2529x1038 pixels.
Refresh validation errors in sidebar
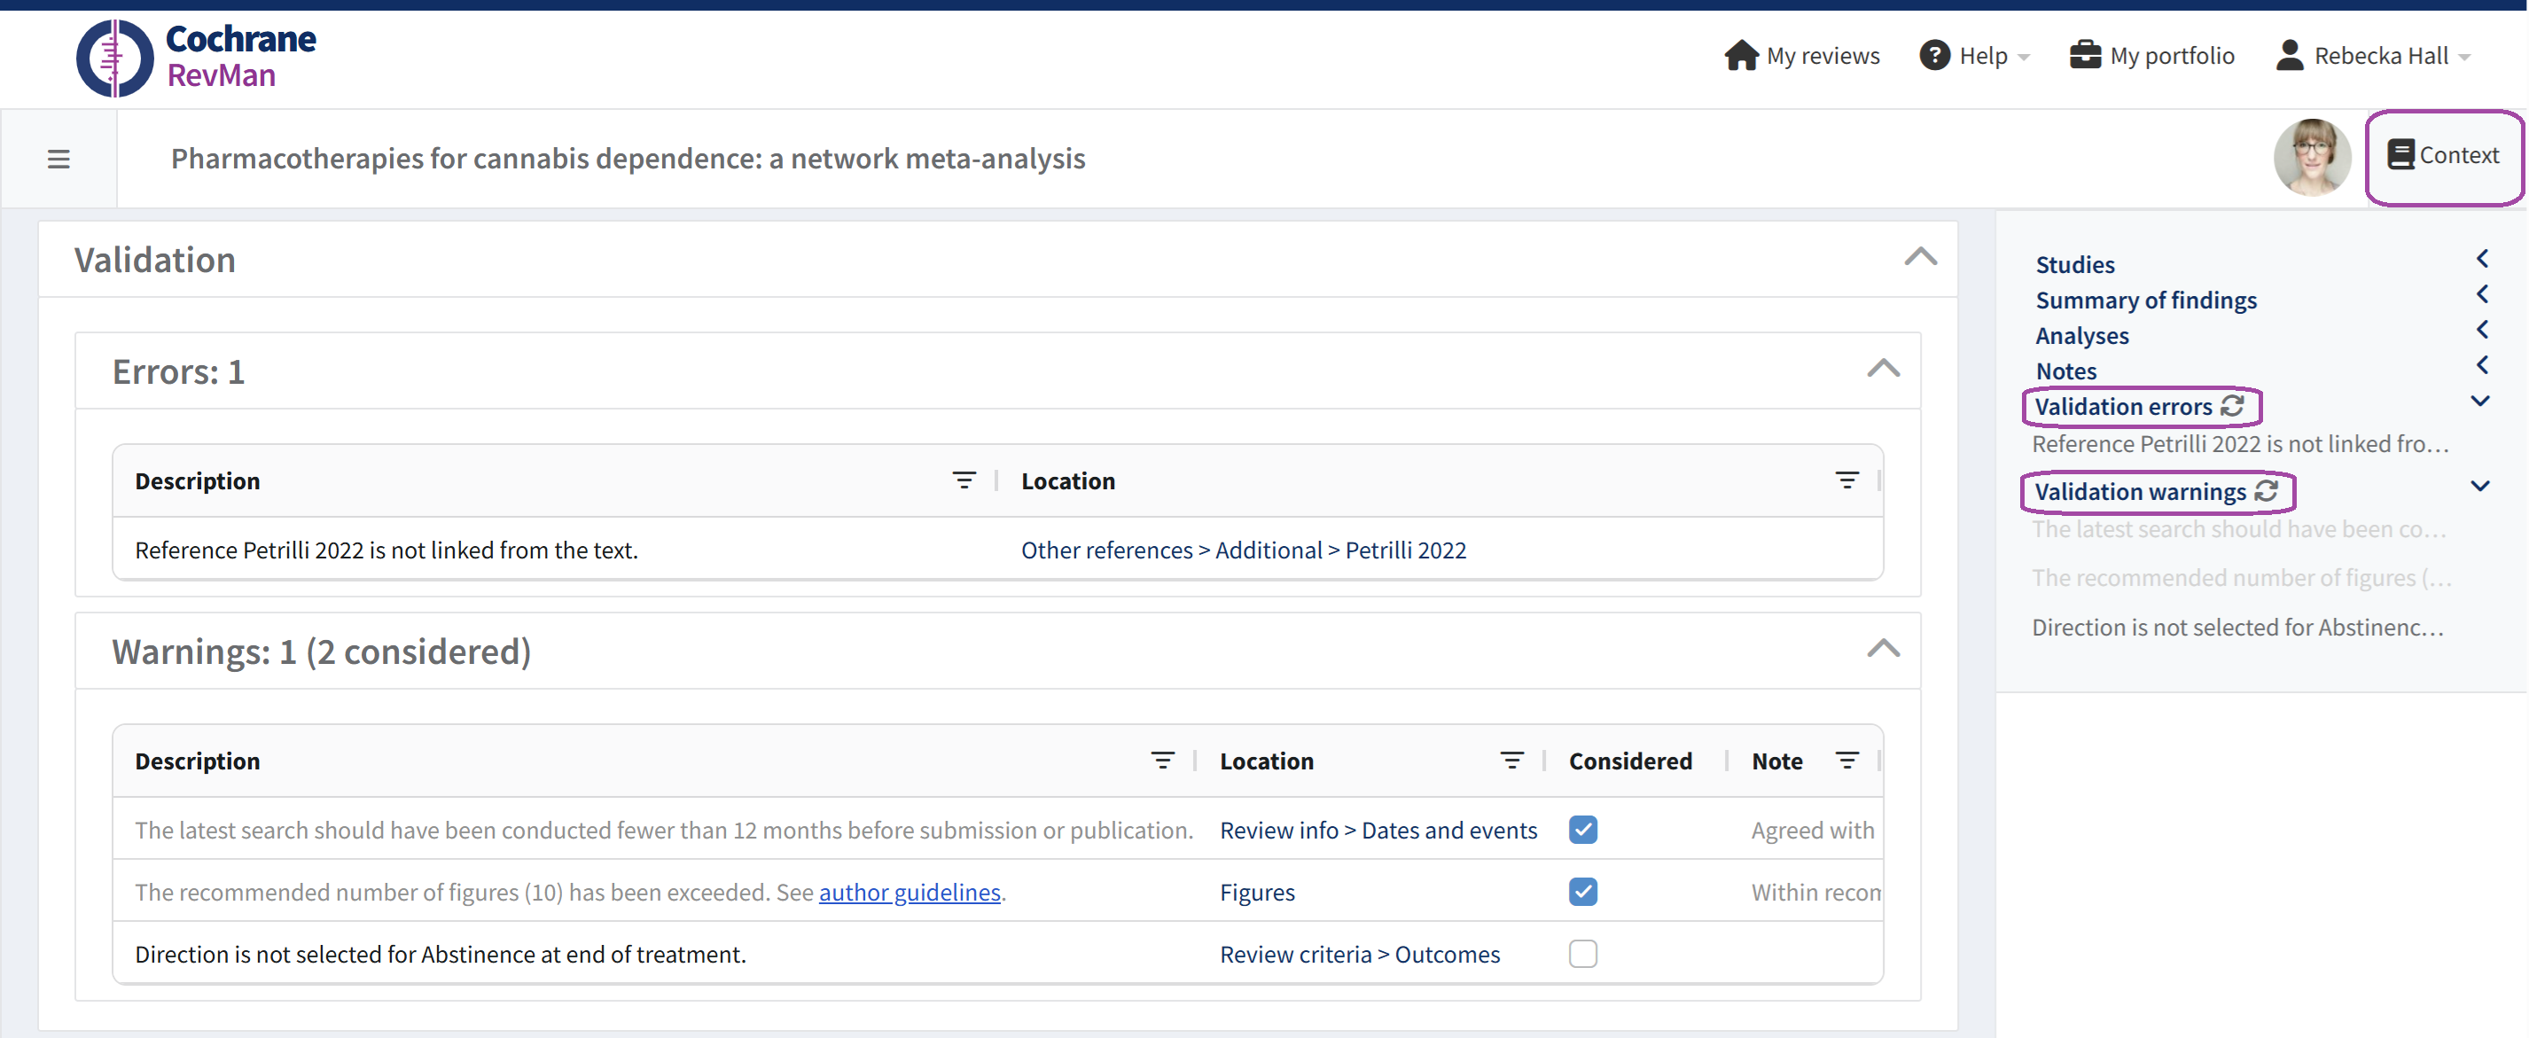coord(2231,406)
